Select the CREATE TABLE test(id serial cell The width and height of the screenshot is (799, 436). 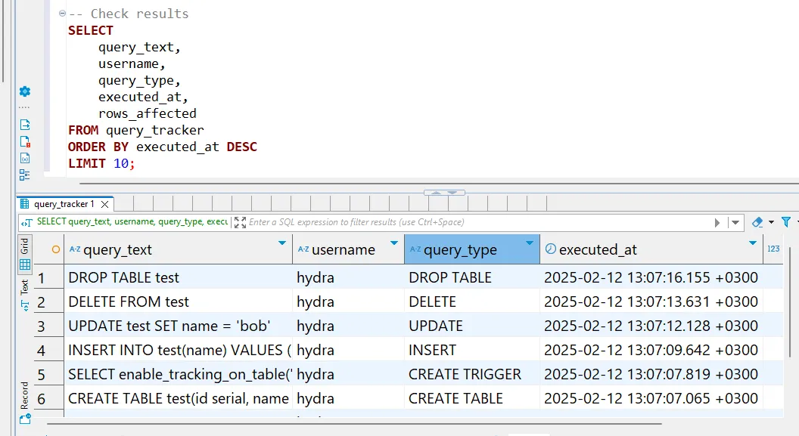179,398
